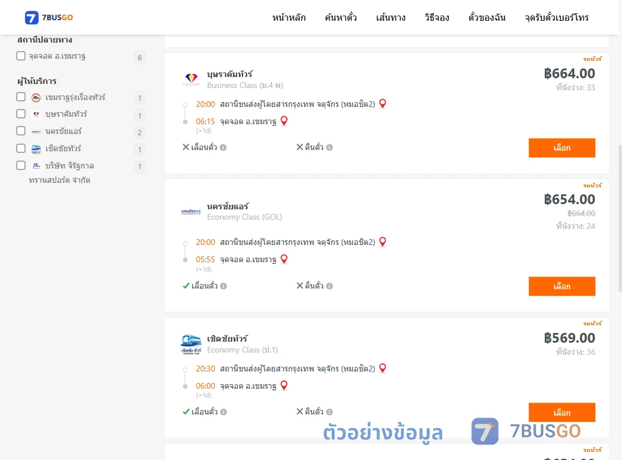Click เลื่อนตั๋ว info icon on เชิดชัยทัวร์ card
The height and width of the screenshot is (460, 622).
[223, 412]
